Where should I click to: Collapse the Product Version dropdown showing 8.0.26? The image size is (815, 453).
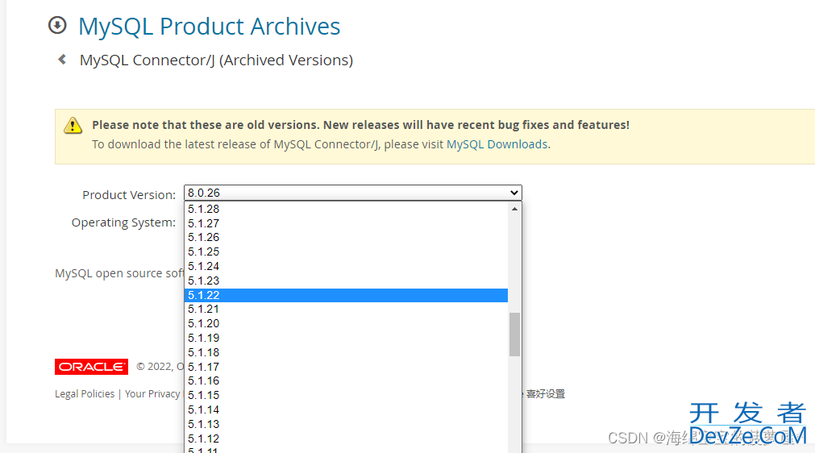[x=353, y=193]
